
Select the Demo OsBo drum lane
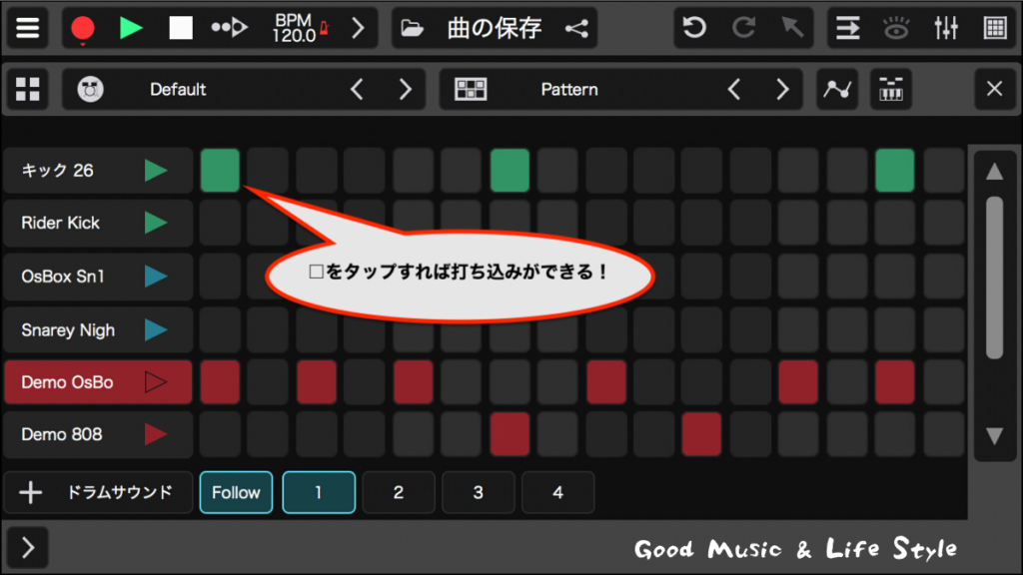[98, 382]
